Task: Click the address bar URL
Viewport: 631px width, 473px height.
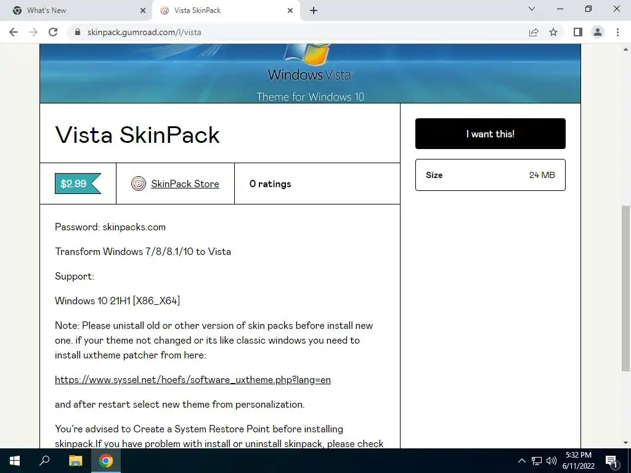Action: point(144,32)
